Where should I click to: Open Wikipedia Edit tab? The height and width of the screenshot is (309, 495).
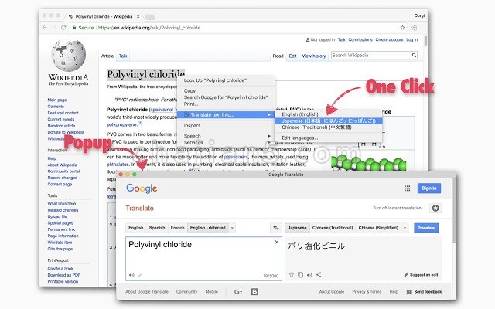[292, 56]
